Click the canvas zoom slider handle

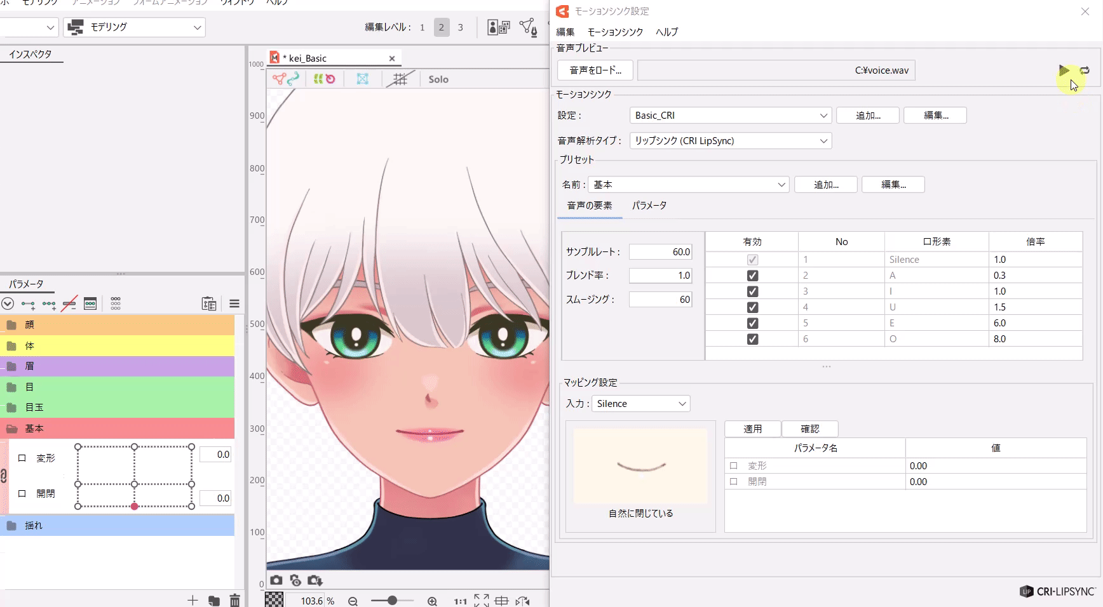pyautogui.click(x=393, y=601)
